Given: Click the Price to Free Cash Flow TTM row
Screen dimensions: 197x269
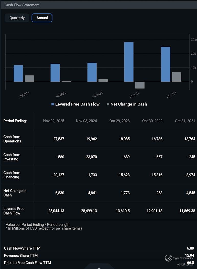Looking at the screenshot, I should (x=99, y=263).
